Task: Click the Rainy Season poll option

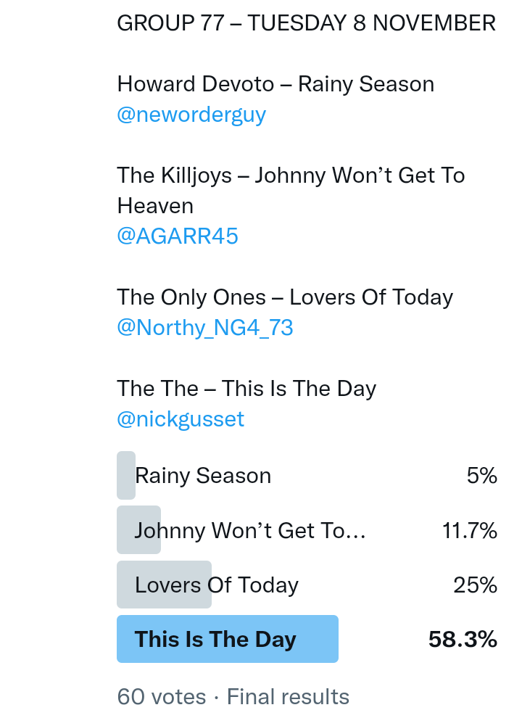Action: (x=203, y=476)
